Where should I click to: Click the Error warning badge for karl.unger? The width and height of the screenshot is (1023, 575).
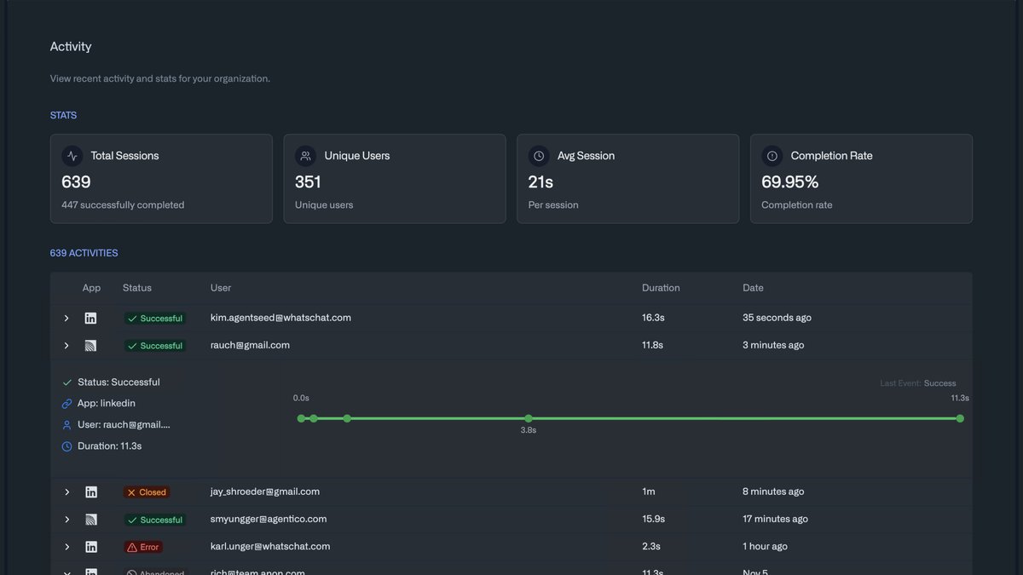[143, 547]
